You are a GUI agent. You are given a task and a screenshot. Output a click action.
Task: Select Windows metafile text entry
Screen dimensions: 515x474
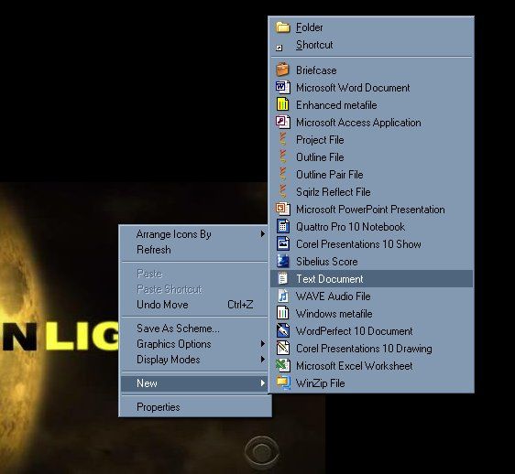(x=334, y=314)
